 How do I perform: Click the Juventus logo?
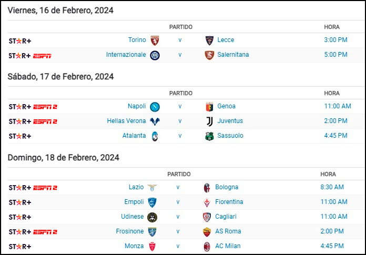(x=209, y=121)
